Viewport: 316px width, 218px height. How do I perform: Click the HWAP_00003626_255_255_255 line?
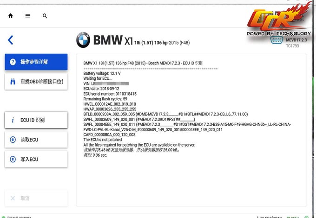tap(110, 109)
